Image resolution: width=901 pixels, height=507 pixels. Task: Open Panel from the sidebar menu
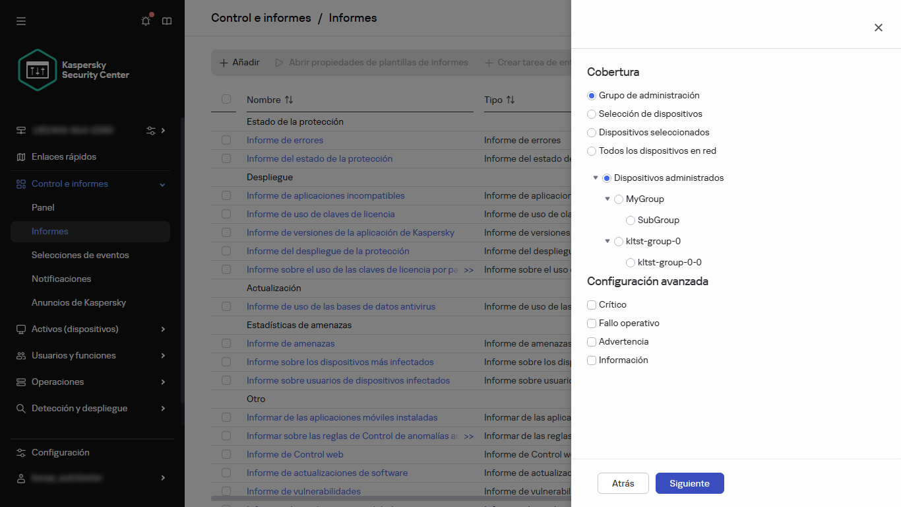click(x=43, y=207)
